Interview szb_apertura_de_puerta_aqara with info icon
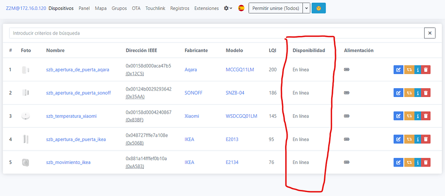445x196 pixels. [418, 70]
